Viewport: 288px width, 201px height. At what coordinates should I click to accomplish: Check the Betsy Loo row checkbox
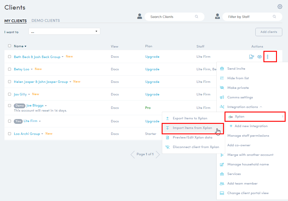(x=10, y=69)
